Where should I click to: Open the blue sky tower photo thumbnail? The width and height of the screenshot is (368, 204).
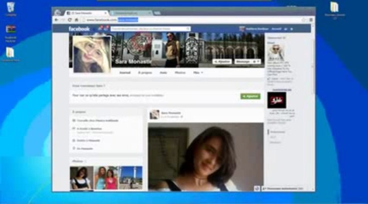click(130, 178)
